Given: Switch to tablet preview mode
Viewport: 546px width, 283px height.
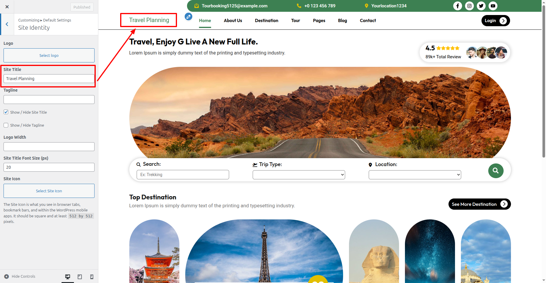Looking at the screenshot, I should (x=80, y=277).
